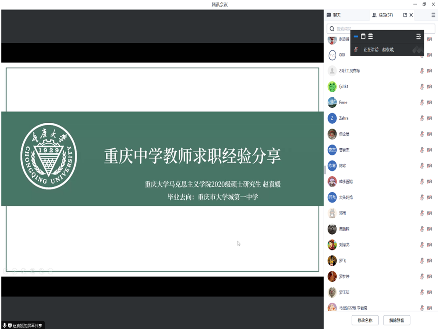The height and width of the screenshot is (329, 439).
Task: Click the microphone icon in the screen-share label
Action: tap(4, 325)
